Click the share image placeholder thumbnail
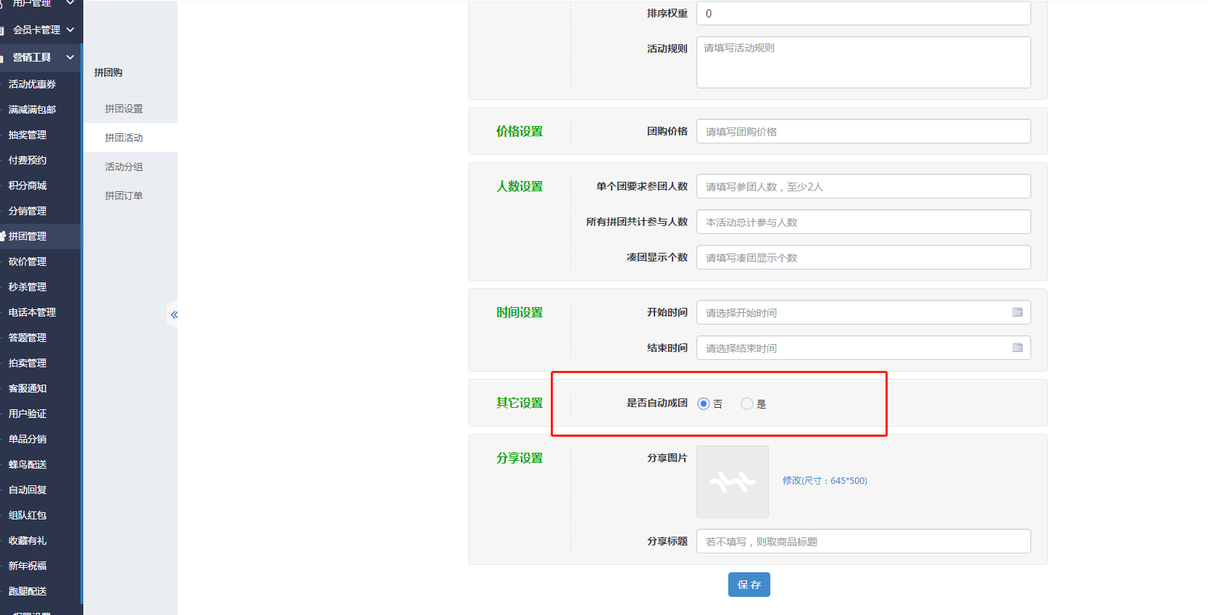1208x615 pixels. click(x=732, y=482)
